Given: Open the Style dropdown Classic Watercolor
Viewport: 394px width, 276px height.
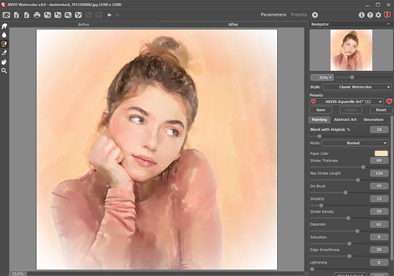Looking at the screenshot, I should point(357,87).
